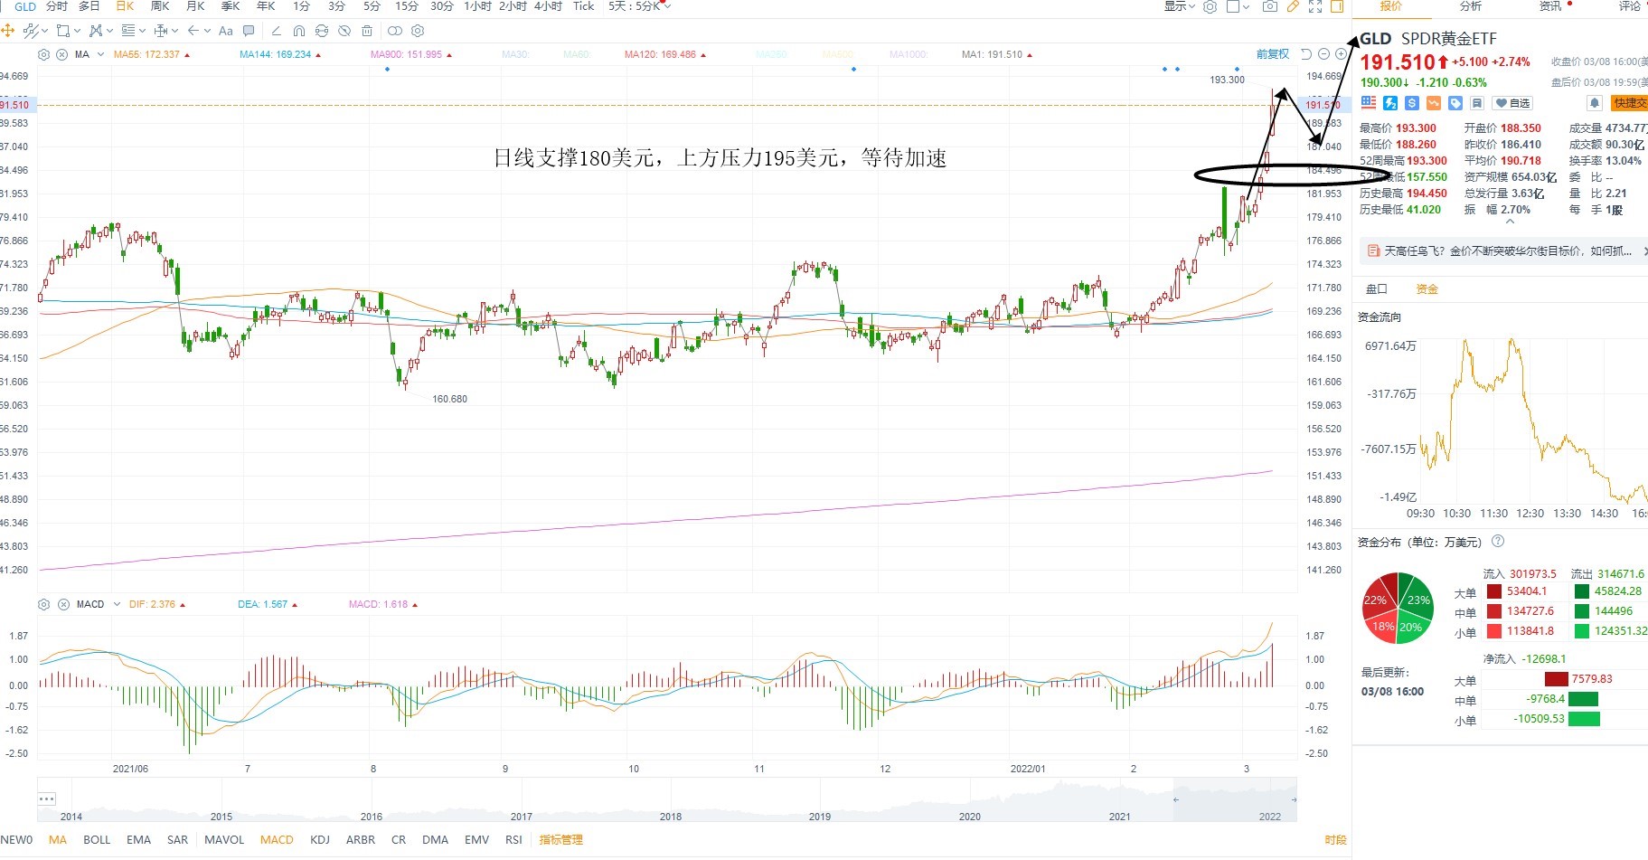This screenshot has width=1648, height=860.
Task: Enable magnet snap mode
Action: [299, 31]
